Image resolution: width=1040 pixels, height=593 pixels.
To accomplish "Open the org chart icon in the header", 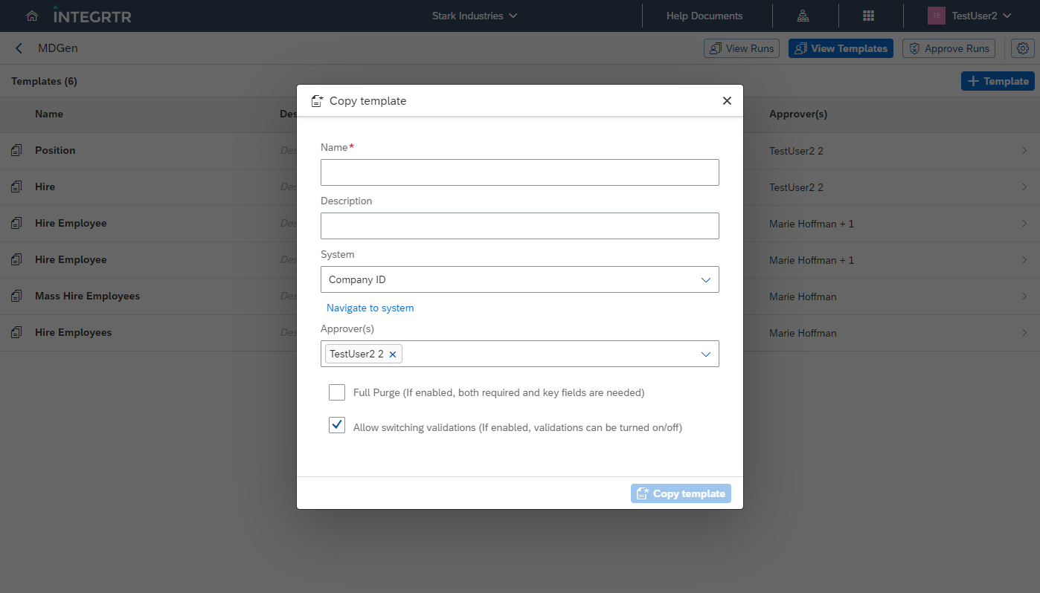I will tap(803, 16).
